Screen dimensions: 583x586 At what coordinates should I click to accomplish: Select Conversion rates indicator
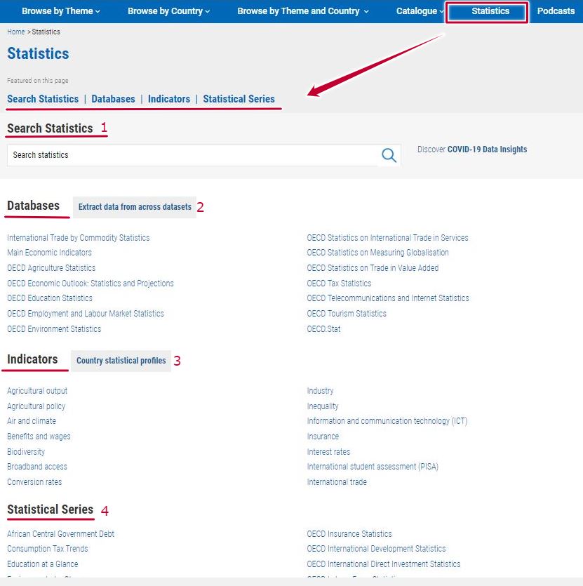[x=34, y=482]
